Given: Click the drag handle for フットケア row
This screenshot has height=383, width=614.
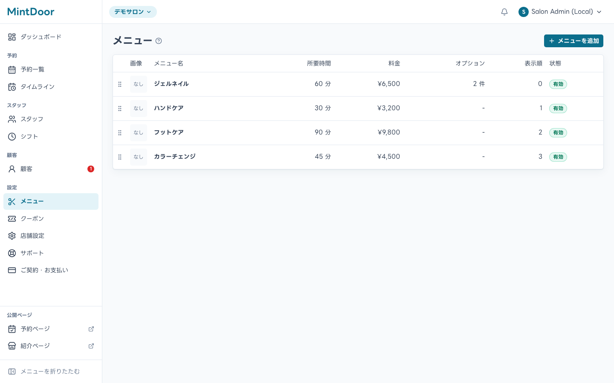Looking at the screenshot, I should pos(120,133).
